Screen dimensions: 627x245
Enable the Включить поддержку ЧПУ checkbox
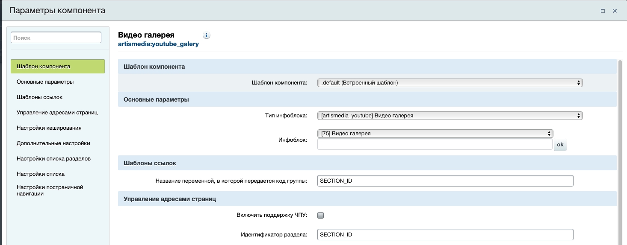pyautogui.click(x=320, y=215)
